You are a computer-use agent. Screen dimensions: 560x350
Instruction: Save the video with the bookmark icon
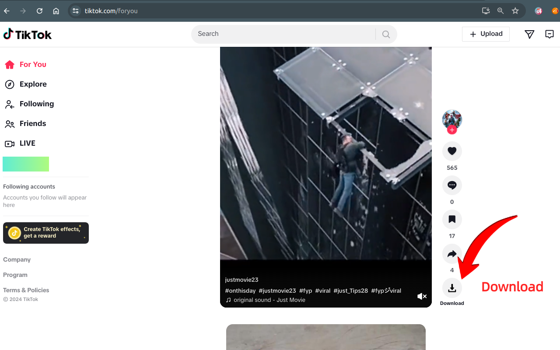point(452,219)
